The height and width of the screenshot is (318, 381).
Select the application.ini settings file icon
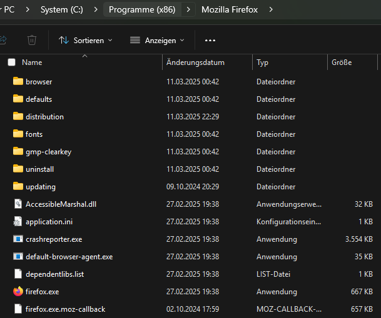click(18, 221)
